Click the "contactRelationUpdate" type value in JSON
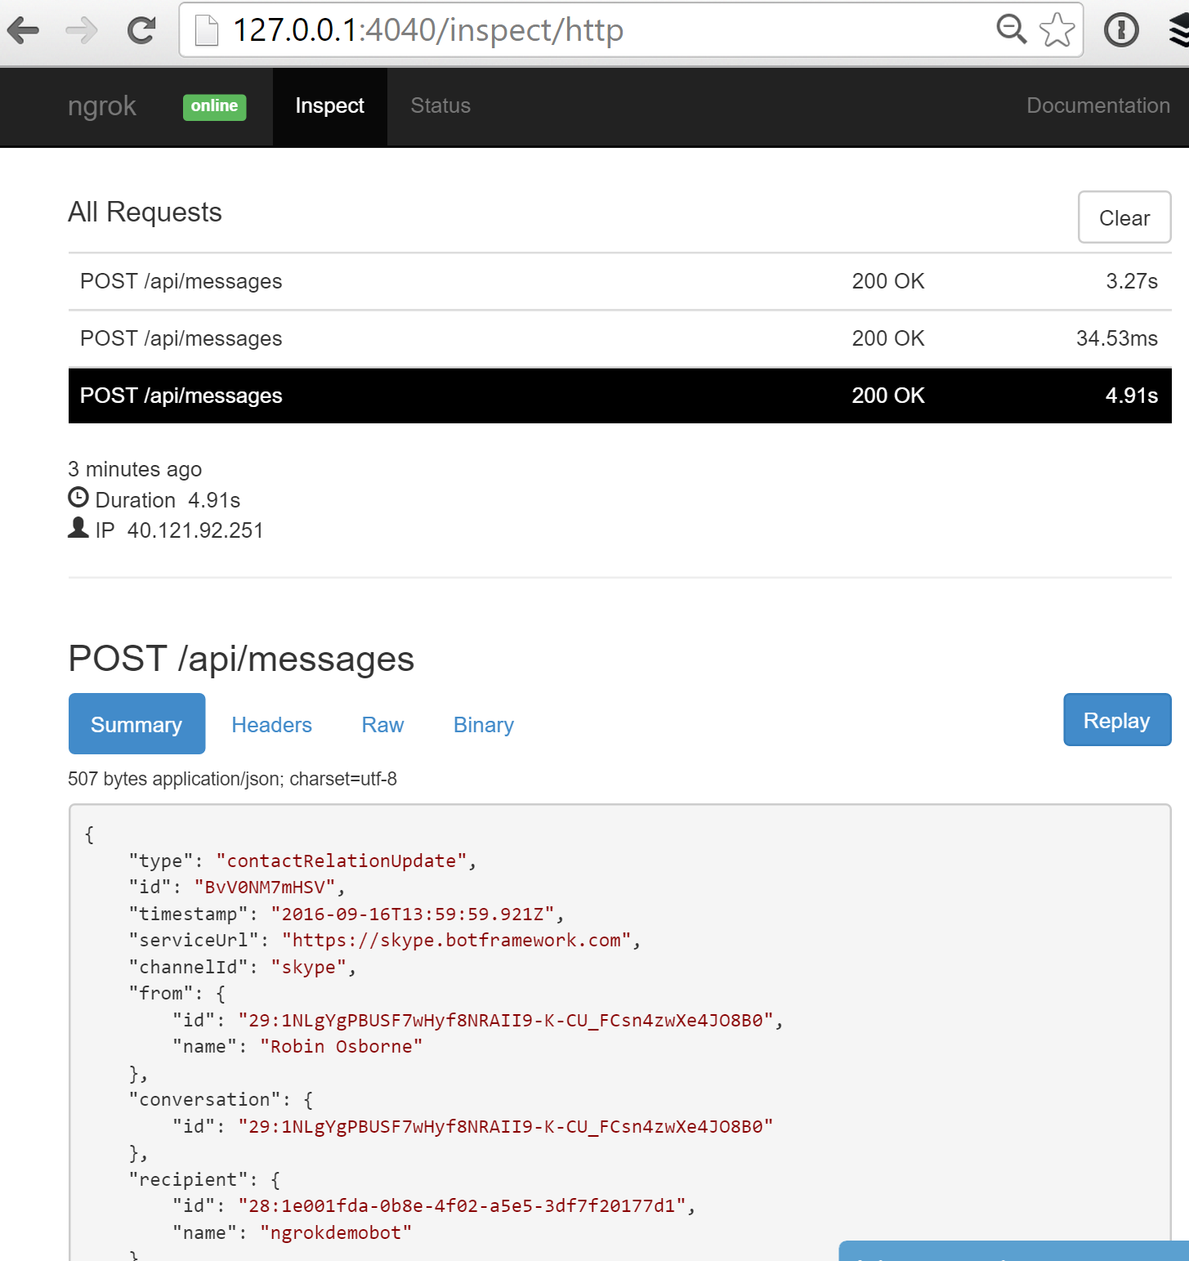The height and width of the screenshot is (1261, 1189). coord(341,861)
